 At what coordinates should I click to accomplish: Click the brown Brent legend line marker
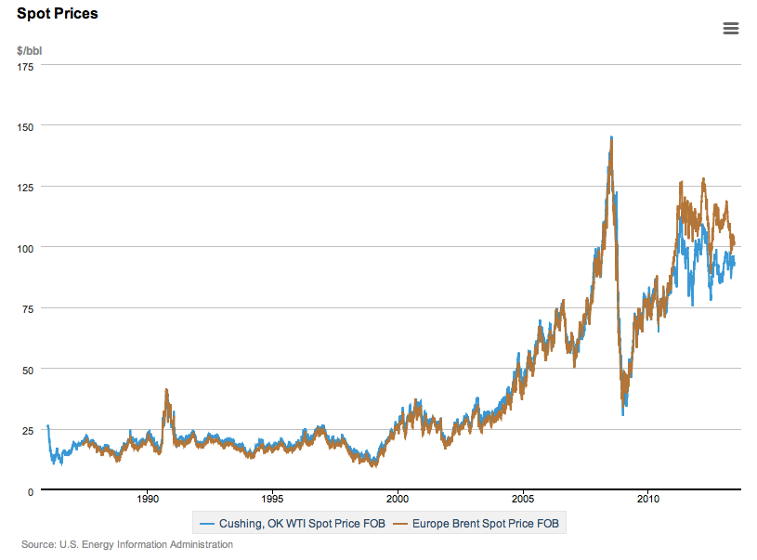click(x=401, y=524)
